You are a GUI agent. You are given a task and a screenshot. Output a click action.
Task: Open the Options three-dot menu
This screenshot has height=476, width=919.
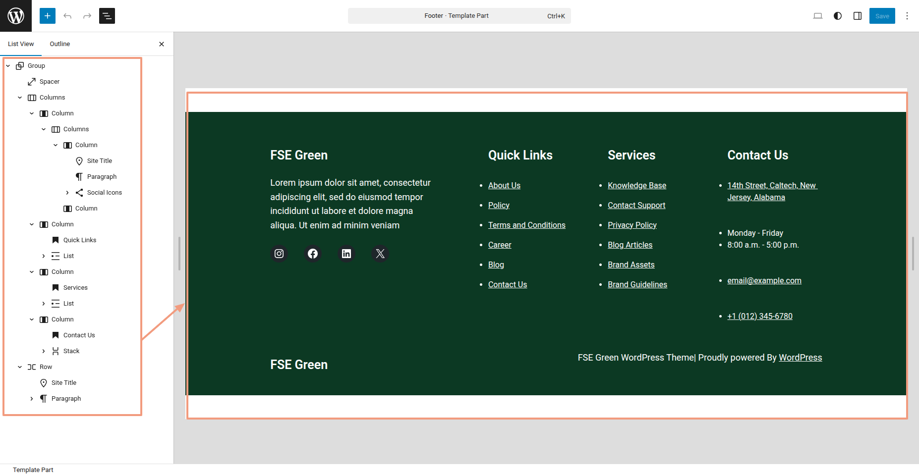[x=907, y=16]
